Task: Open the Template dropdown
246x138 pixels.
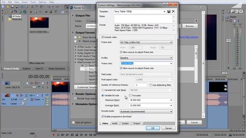Action: [x=164, y=11]
